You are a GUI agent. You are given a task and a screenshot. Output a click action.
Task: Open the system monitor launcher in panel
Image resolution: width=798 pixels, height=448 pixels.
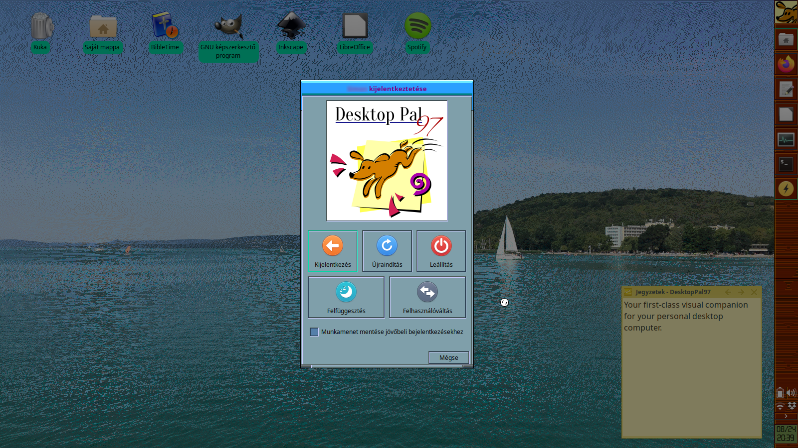pyautogui.click(x=786, y=139)
